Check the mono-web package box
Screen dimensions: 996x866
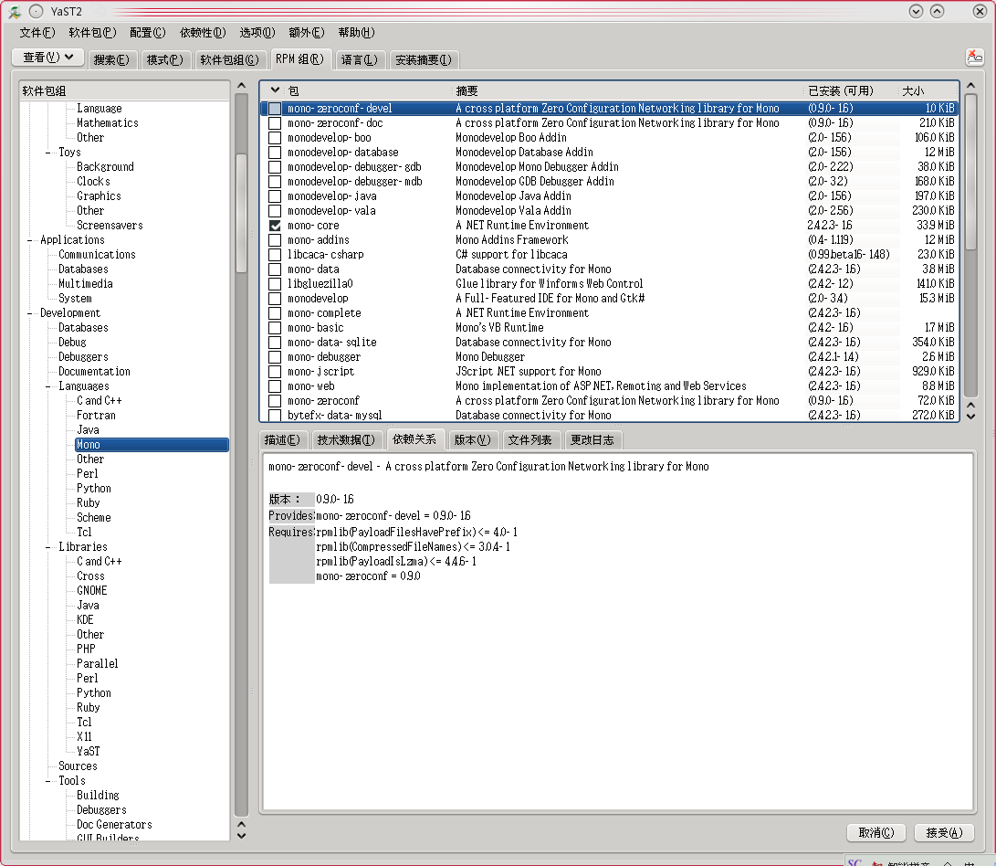(x=275, y=386)
